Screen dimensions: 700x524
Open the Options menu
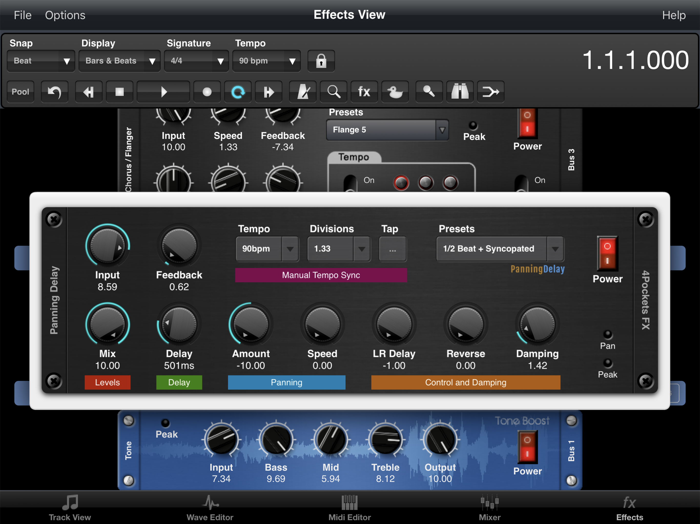[65, 15]
